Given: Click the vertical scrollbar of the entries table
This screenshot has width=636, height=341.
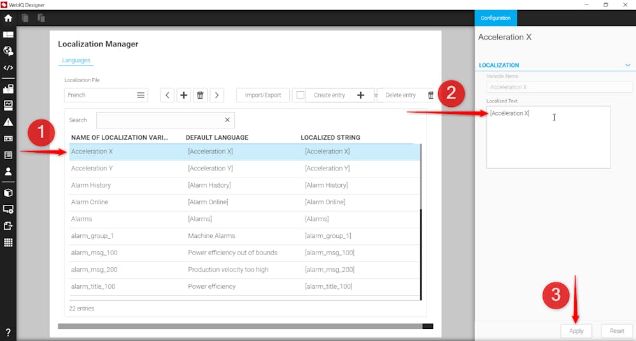Looking at the screenshot, I should tap(421, 222).
